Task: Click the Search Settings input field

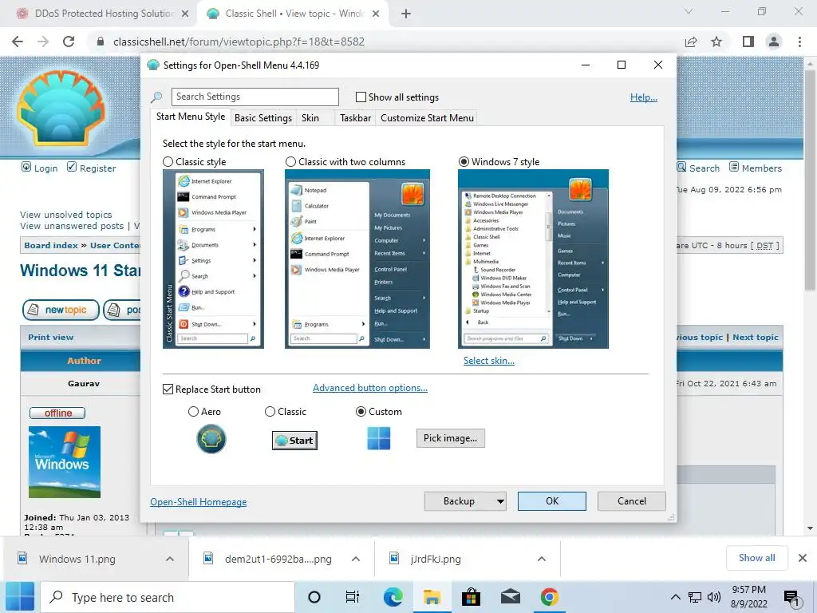Action: tap(255, 97)
